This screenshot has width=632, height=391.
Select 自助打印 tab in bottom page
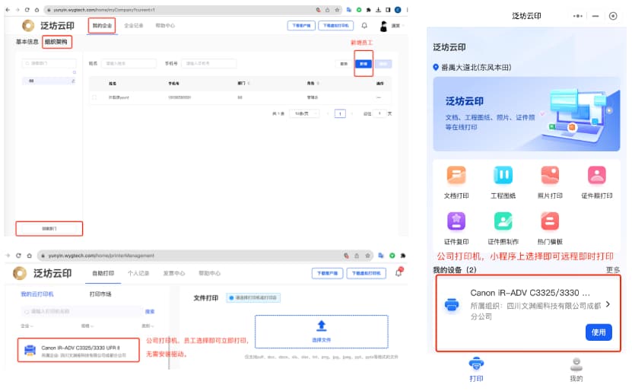click(103, 273)
